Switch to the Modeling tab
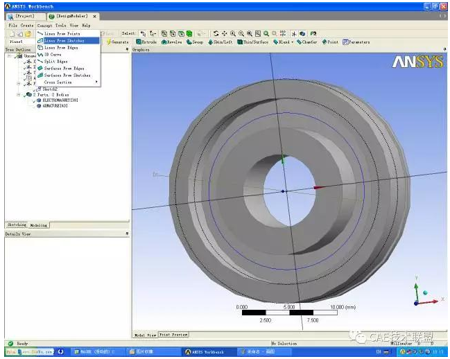450x359 pixels. 38,225
